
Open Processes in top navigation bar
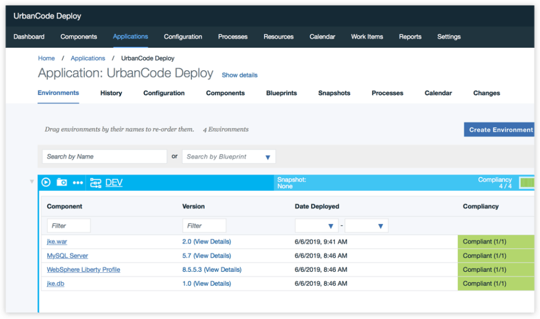pos(233,37)
